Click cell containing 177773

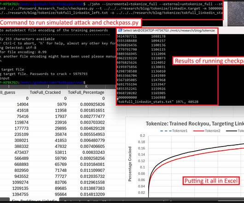tap(14, 128)
